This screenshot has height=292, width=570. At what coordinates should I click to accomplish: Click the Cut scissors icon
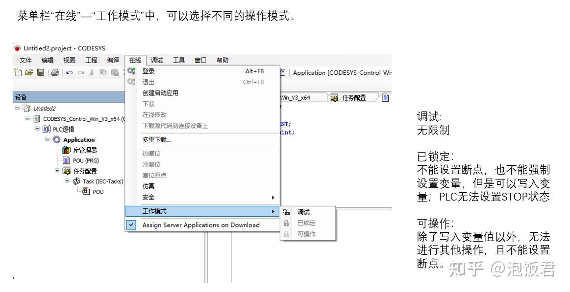tap(92, 72)
